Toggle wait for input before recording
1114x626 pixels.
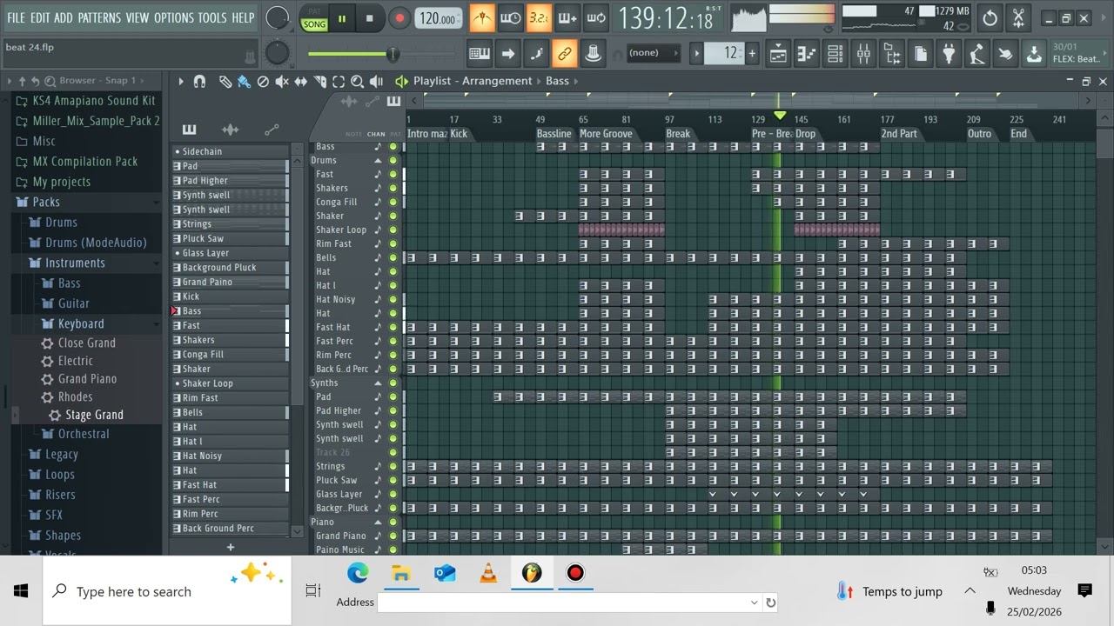click(x=511, y=18)
